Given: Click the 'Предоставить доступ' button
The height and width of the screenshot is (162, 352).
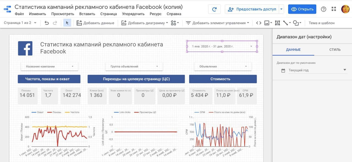Looking at the screenshot, I should [252, 9].
